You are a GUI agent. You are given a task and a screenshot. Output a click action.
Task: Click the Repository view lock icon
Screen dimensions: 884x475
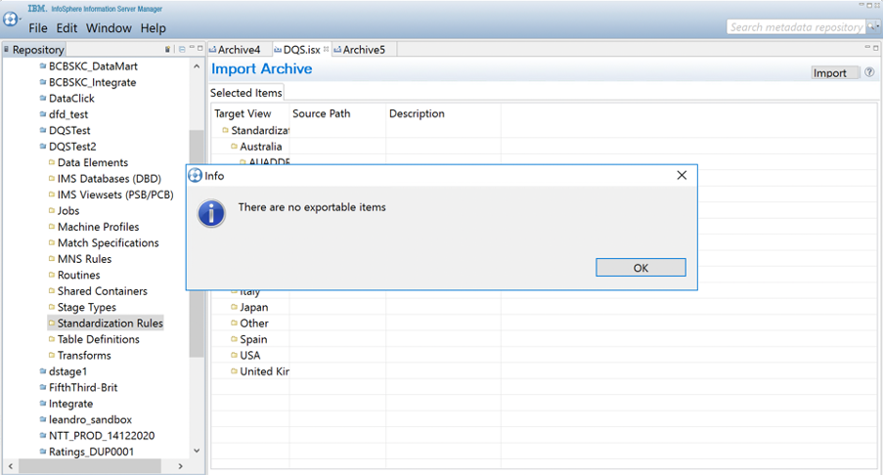click(x=167, y=49)
